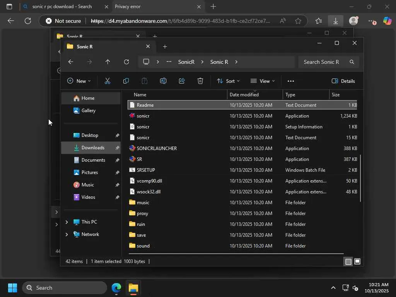Select SONICRLAUNCHER application file
Image resolution: width=396 pixels, height=297 pixels.
[157, 148]
